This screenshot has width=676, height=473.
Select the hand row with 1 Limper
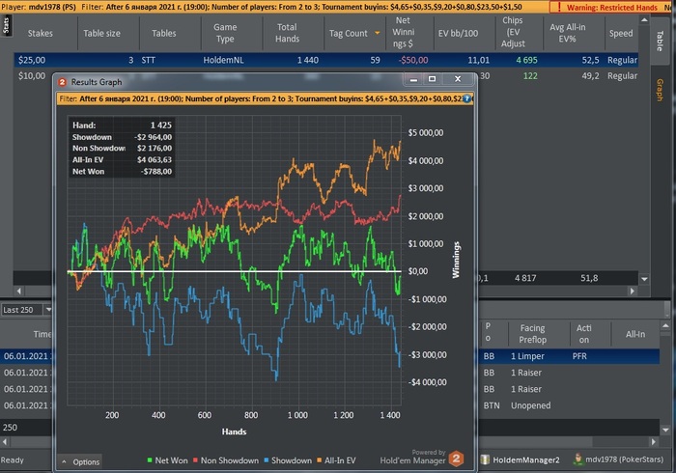[x=568, y=356]
